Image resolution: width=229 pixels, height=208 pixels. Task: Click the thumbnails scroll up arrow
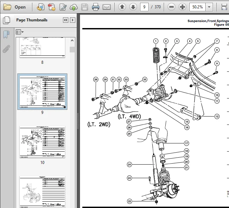tap(72, 40)
